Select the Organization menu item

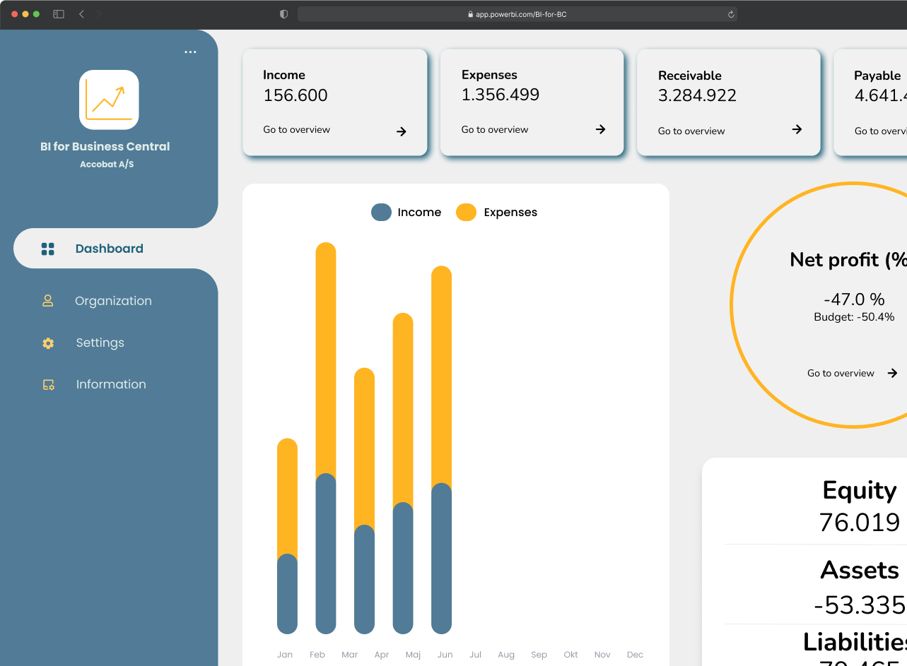tap(113, 300)
